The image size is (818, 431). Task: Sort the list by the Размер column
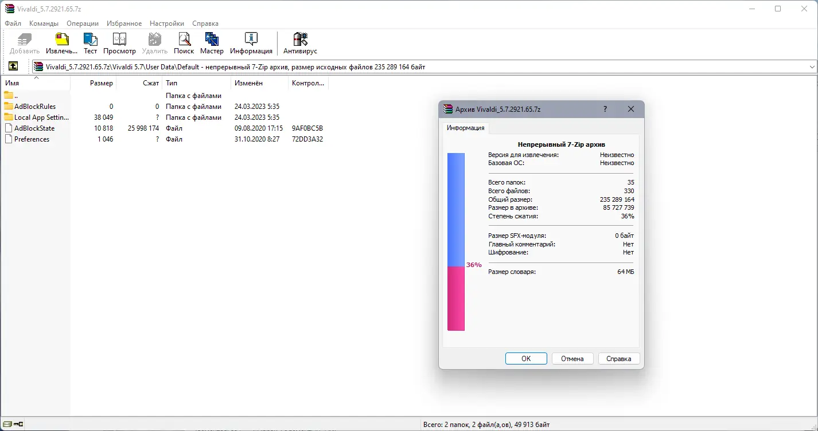click(94, 83)
